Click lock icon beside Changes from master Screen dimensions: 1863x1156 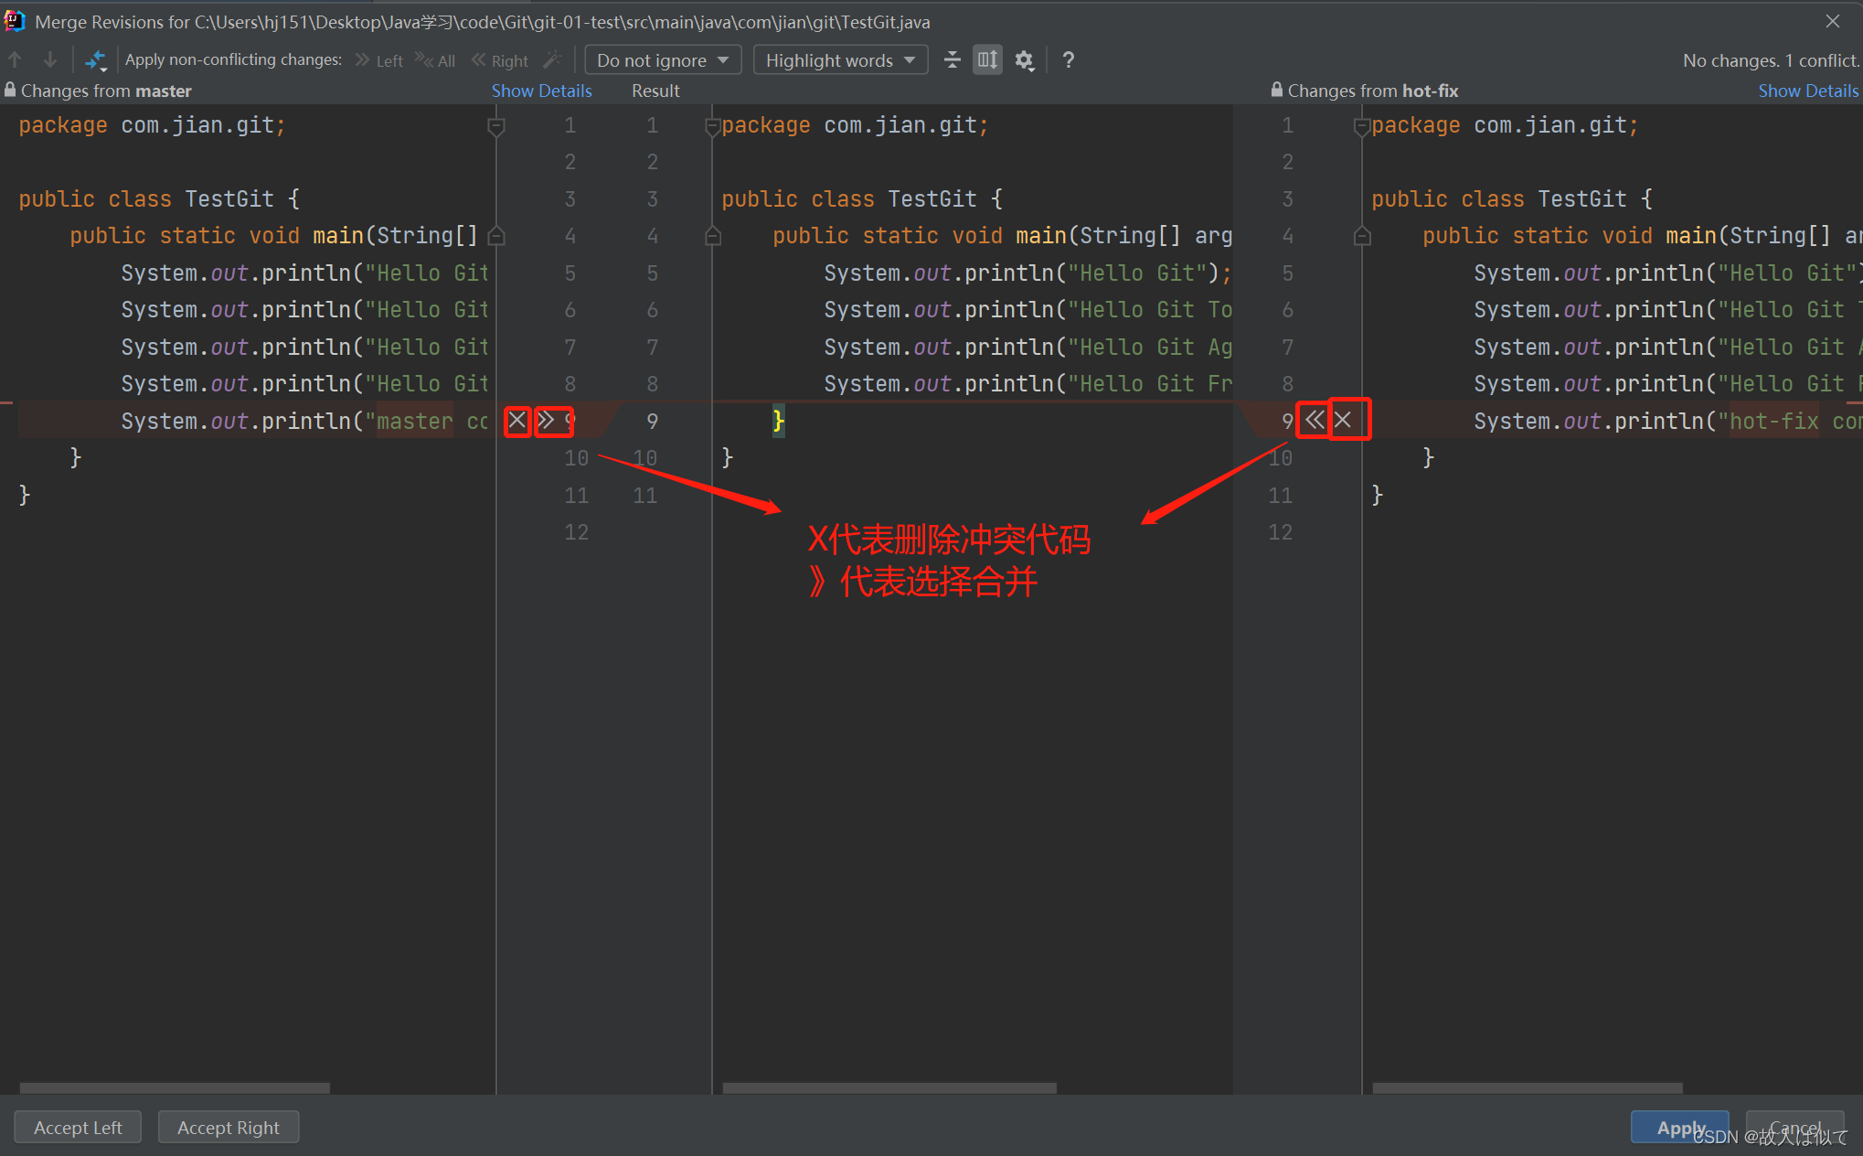pos(10,90)
